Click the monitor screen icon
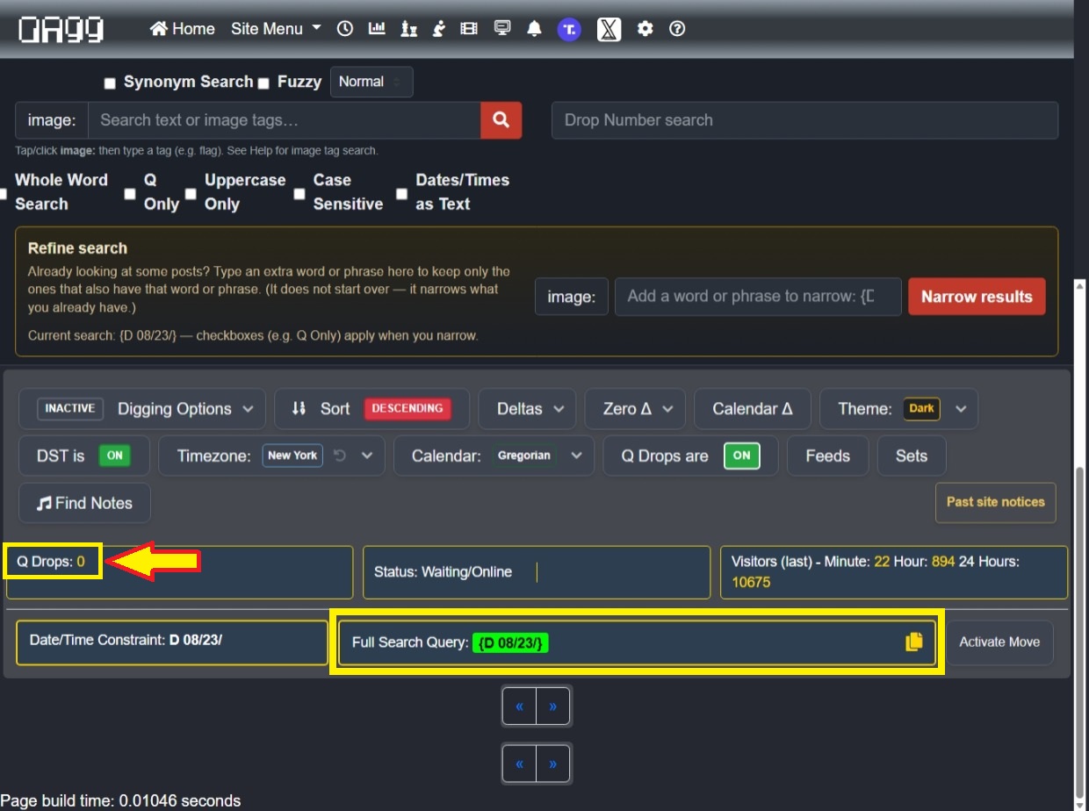 point(502,29)
